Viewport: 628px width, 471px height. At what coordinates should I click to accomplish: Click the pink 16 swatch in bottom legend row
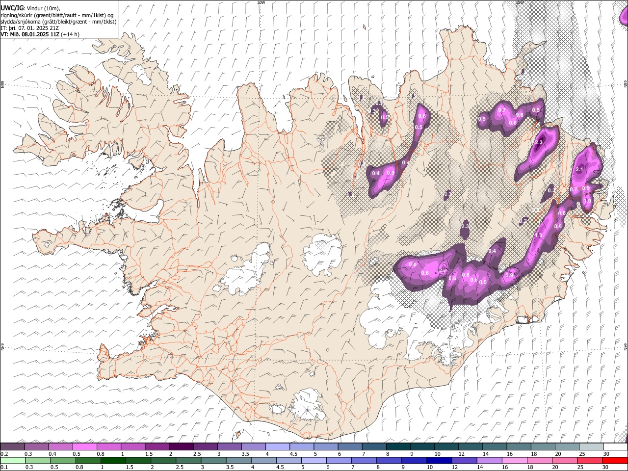coord(515,461)
